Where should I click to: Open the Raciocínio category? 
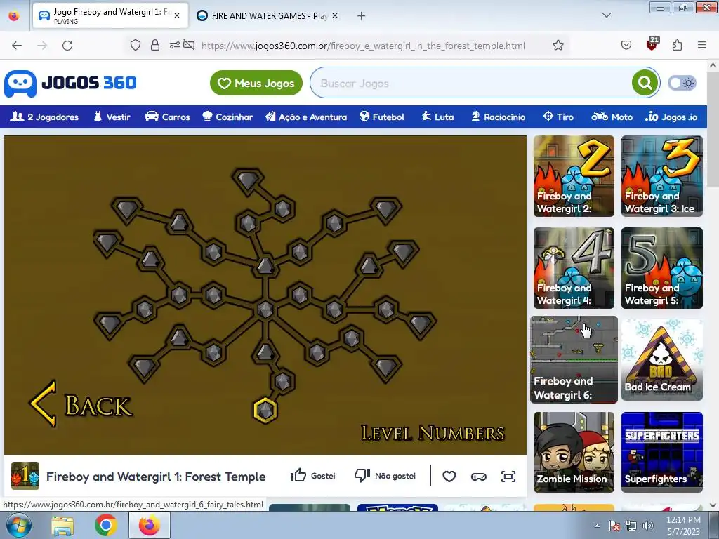tap(498, 117)
